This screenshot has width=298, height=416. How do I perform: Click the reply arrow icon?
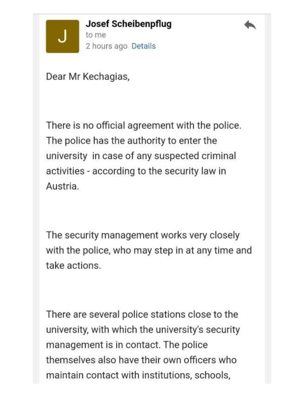coord(250,25)
